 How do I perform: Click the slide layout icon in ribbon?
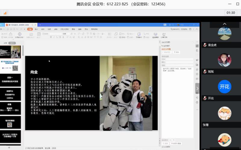point(39,34)
